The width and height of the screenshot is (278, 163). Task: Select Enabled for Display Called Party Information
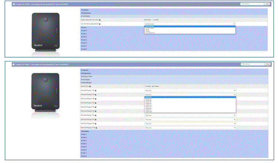(x=145, y=20)
